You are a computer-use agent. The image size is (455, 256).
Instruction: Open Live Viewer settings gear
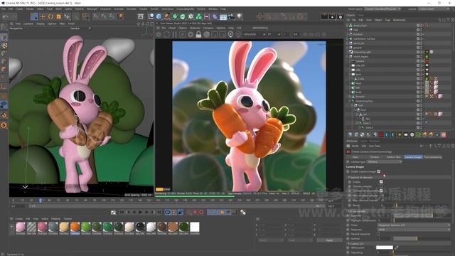point(159,35)
